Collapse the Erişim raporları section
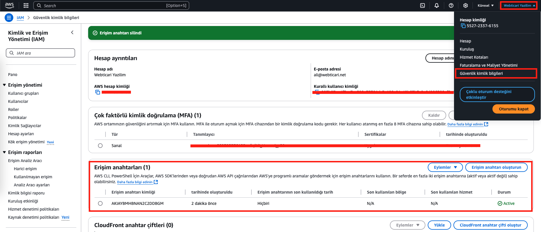The width and height of the screenshot is (541, 232). 4,152
